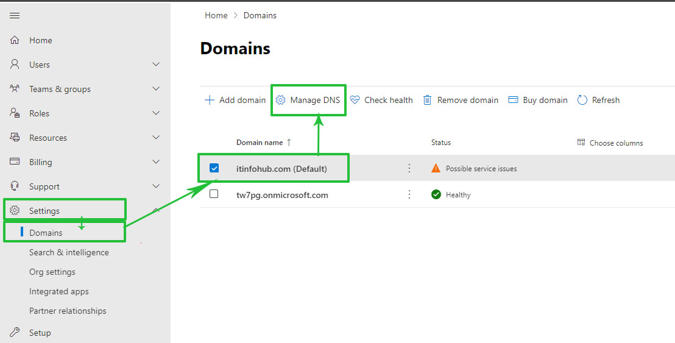The width and height of the screenshot is (675, 343).
Task: Click the Remove domain trash icon
Action: [427, 101]
